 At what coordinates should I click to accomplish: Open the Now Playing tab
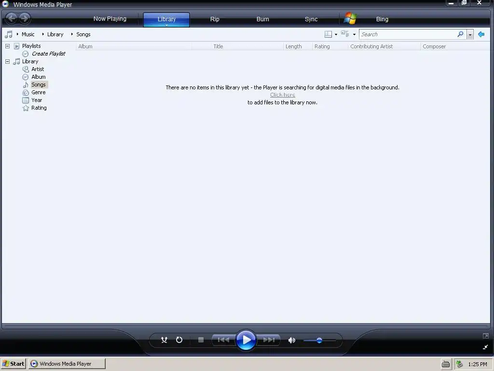110,19
